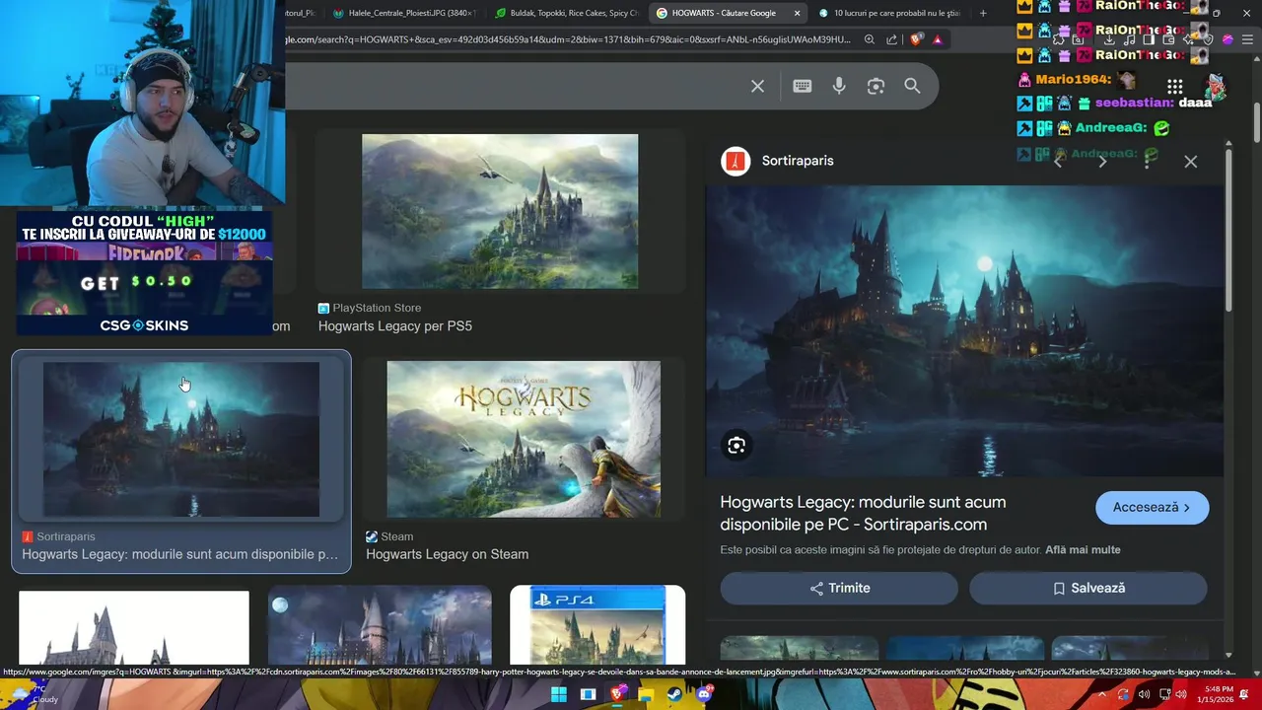Open Google apps grid menu

1174,87
